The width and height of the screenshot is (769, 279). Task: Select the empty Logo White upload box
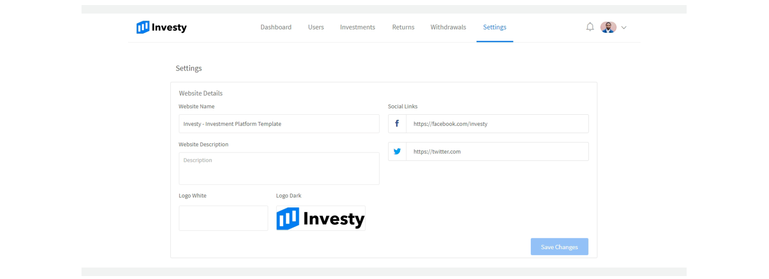(223, 218)
